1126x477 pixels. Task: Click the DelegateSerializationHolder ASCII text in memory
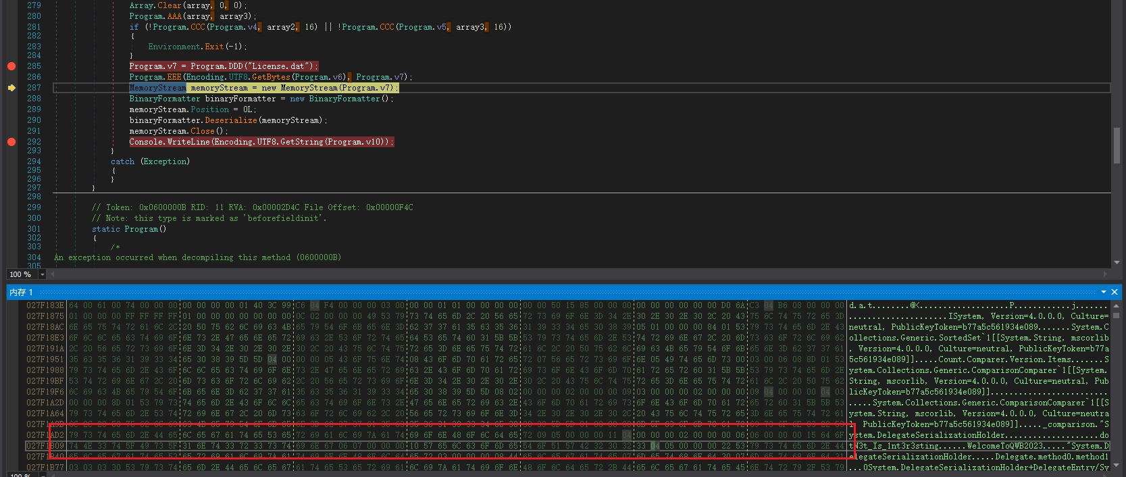[941, 435]
